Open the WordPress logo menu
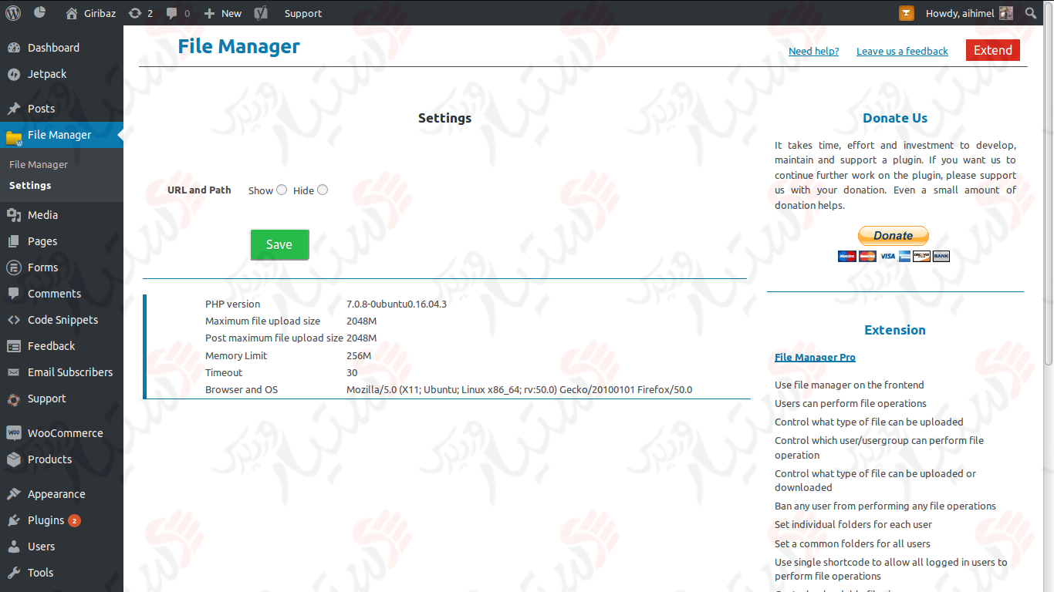The image size is (1054, 592). point(12,13)
